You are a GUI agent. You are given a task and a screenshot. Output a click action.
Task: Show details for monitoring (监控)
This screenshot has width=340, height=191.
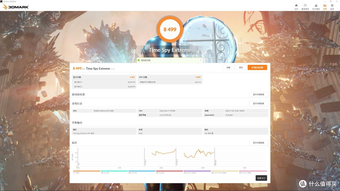pyautogui.click(x=258, y=143)
